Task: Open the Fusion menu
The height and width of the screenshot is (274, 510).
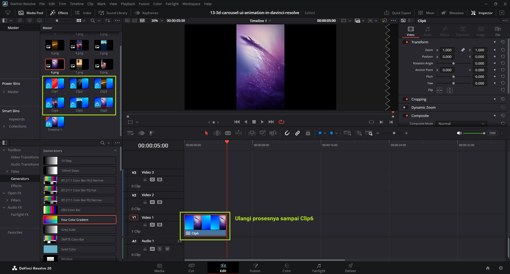Action: pos(144,4)
